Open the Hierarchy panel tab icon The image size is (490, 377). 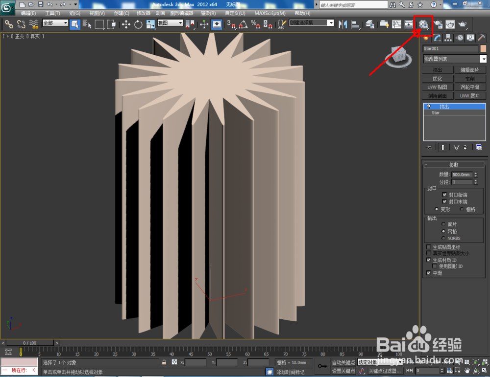(448, 38)
